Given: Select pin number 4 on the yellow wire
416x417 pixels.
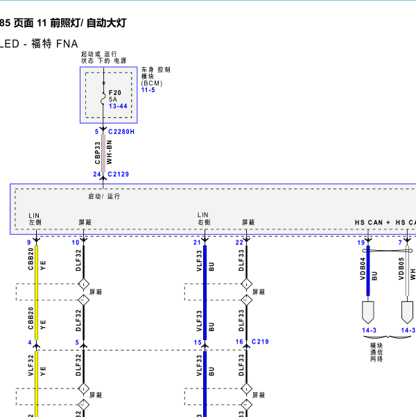Looking at the screenshot, I should 30,342.
